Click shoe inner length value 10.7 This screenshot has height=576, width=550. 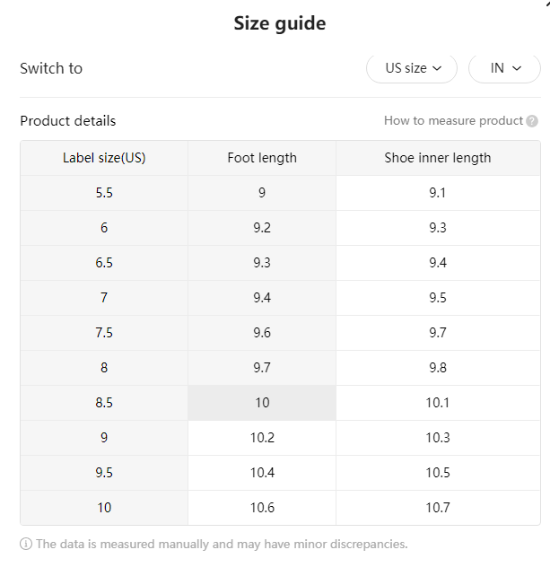[x=438, y=508]
